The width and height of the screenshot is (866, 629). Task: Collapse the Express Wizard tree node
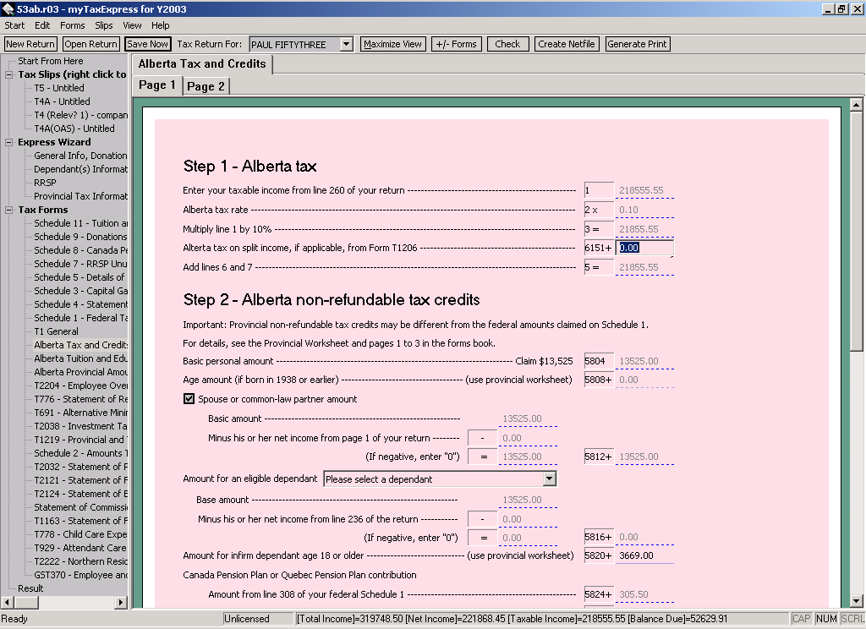pos(9,142)
